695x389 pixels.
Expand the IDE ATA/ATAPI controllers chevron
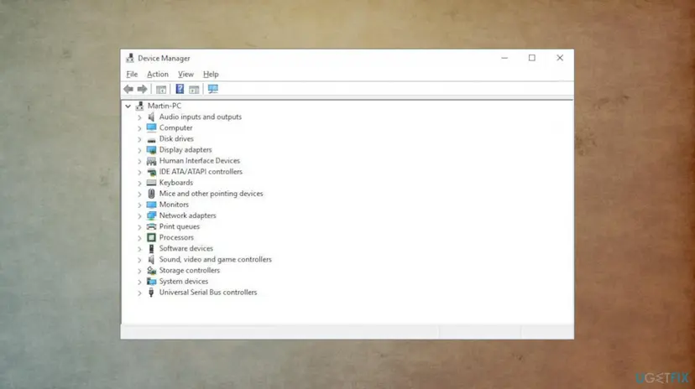click(x=139, y=172)
